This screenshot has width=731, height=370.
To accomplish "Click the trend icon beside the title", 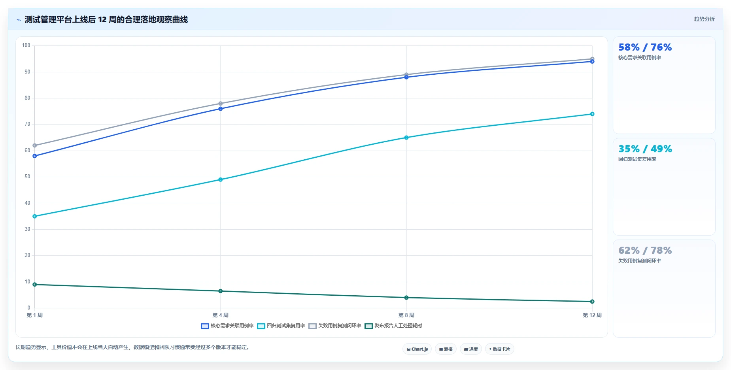I will click(x=19, y=20).
